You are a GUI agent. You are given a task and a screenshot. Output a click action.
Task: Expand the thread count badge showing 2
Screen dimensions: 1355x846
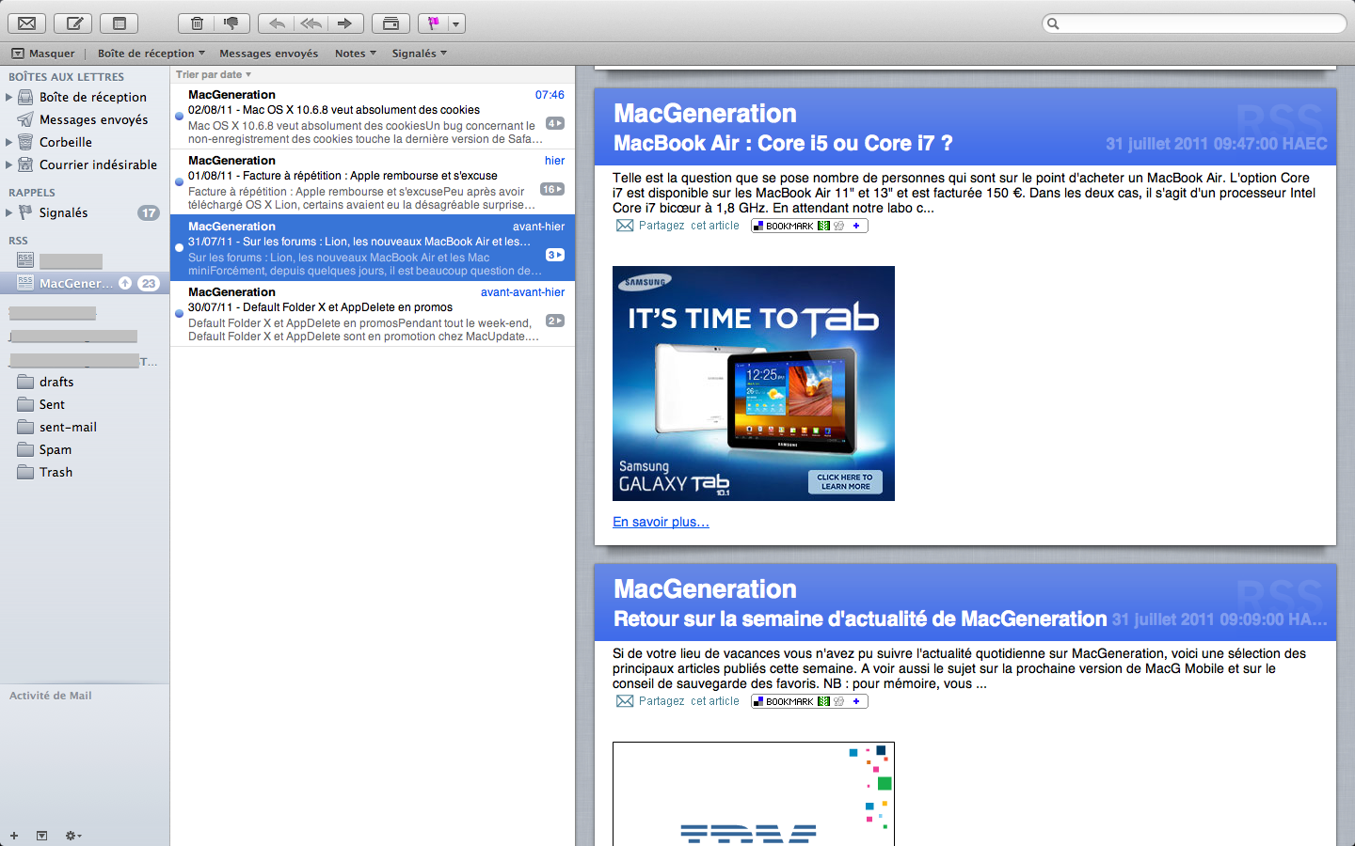coord(555,321)
